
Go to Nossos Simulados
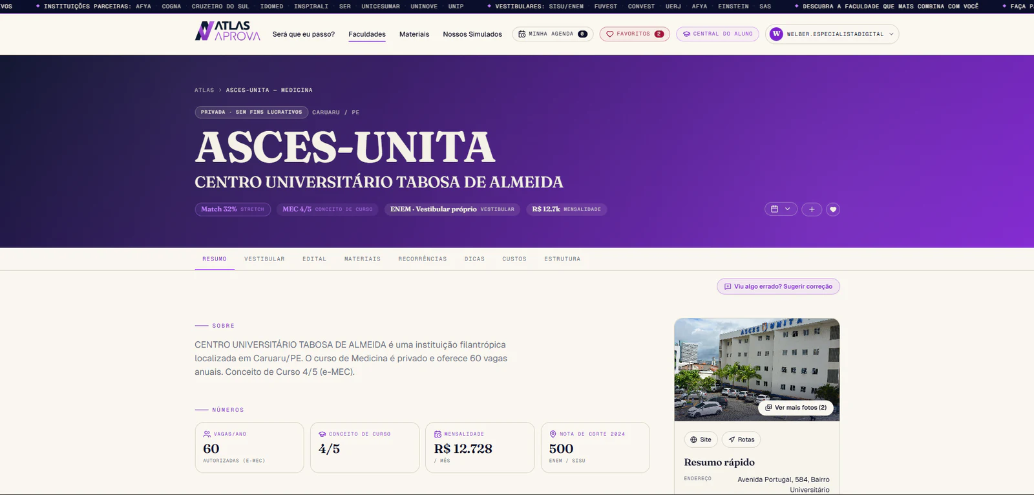tap(472, 34)
